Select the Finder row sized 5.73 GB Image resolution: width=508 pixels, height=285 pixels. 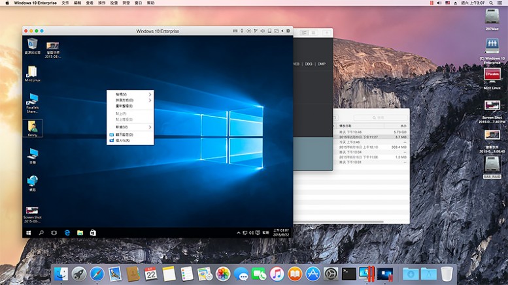click(371, 132)
